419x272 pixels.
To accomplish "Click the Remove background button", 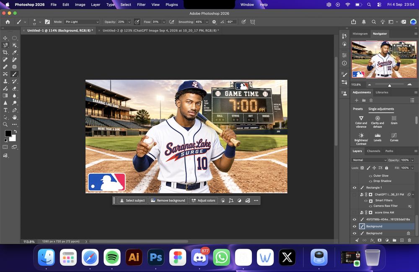I will point(168,200).
